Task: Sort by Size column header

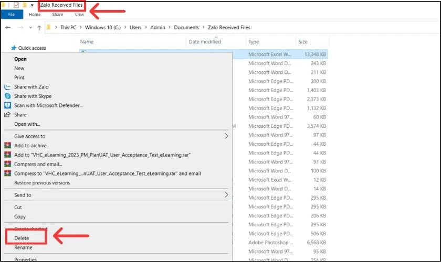Action: 302,41
